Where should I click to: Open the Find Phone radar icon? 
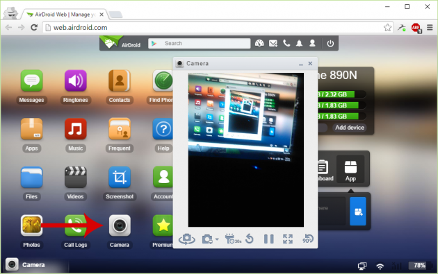(x=163, y=81)
